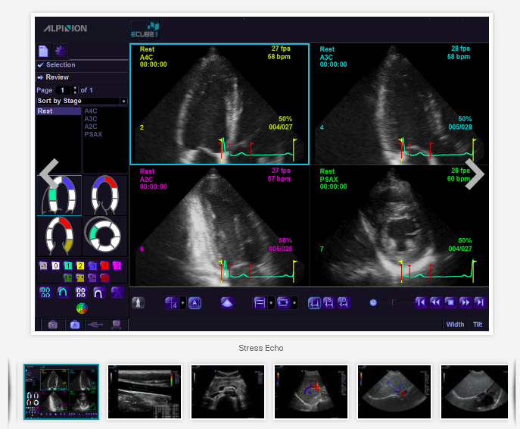Select PSAX in the view list
This screenshot has width=520, height=429.
click(93, 134)
